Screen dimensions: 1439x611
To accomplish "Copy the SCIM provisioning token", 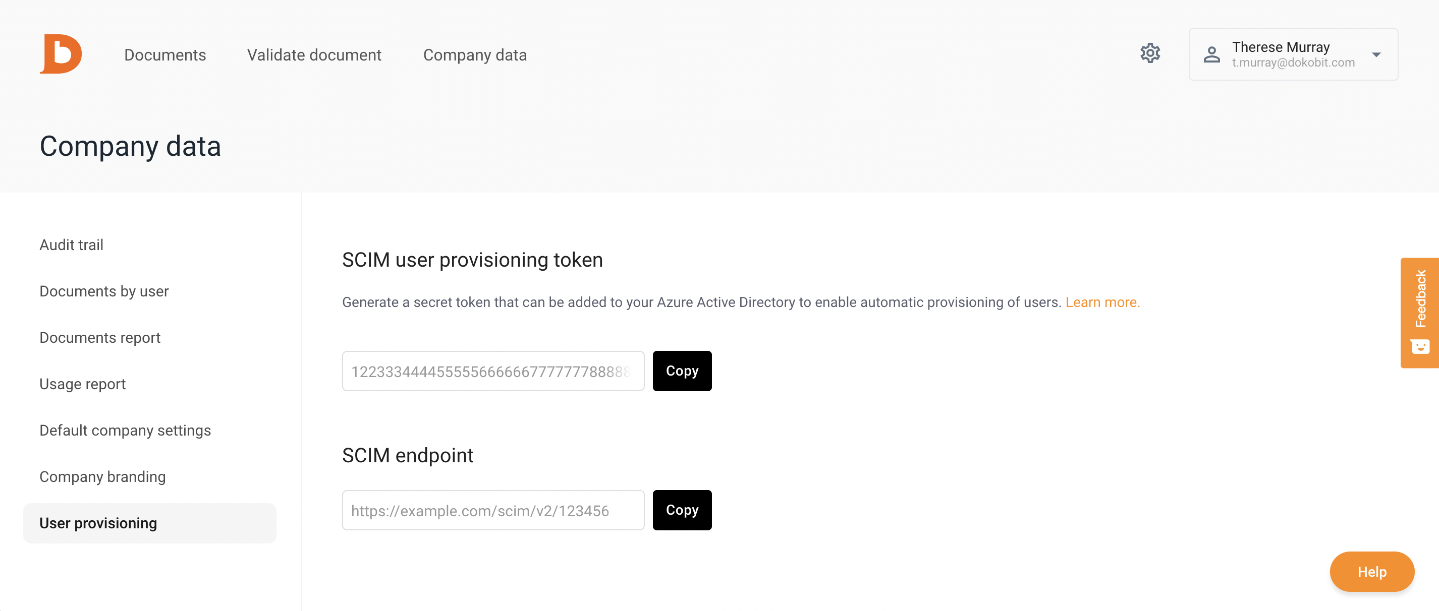I will [x=682, y=371].
